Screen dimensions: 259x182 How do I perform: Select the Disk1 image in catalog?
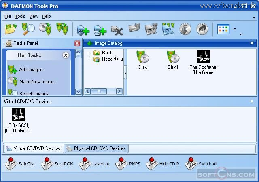coord(173,60)
